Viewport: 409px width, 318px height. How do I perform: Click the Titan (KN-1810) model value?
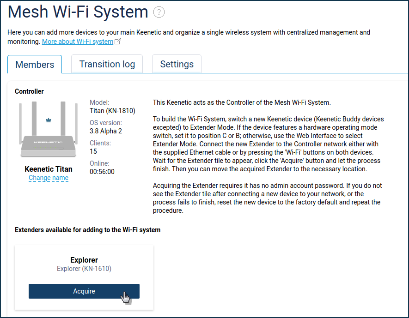(x=112, y=111)
